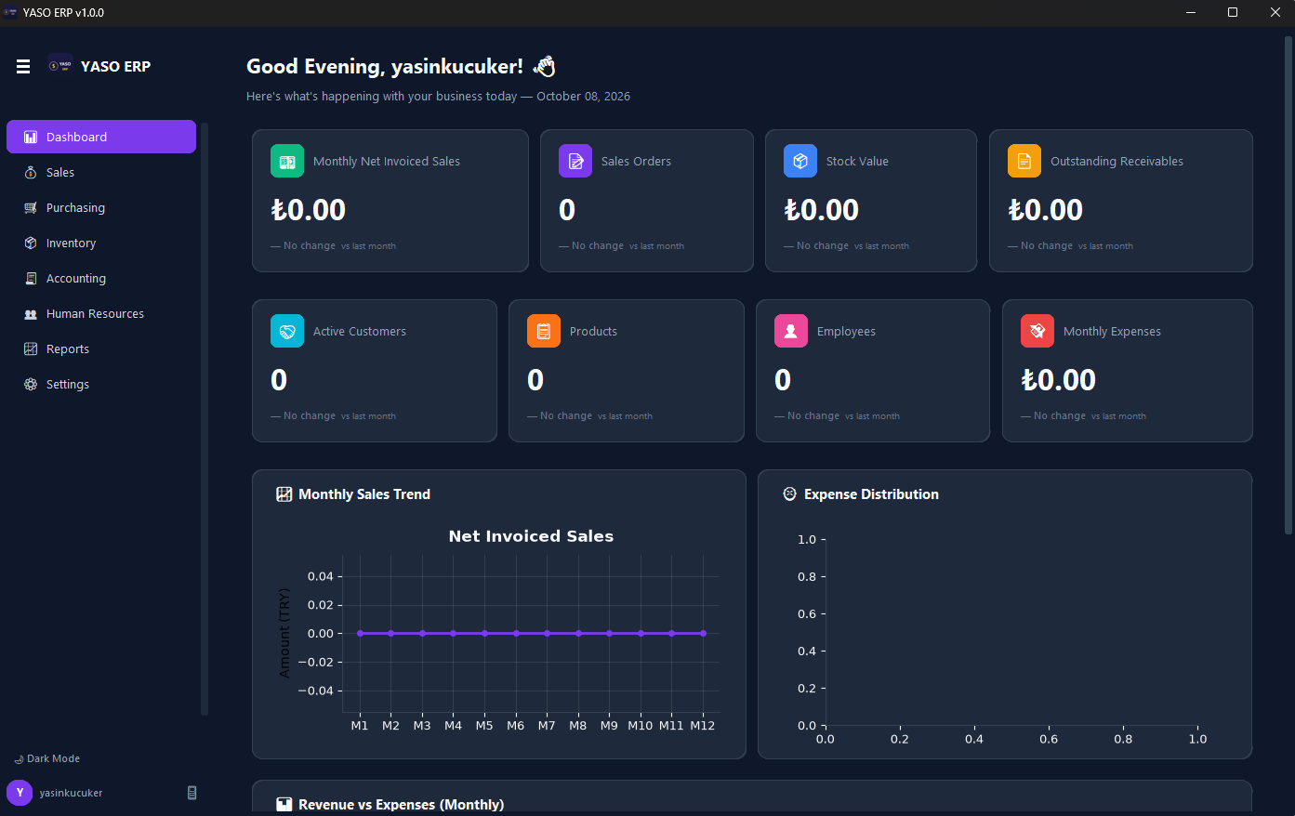Viewport: 1295px width, 816px height.
Task: Click the logout icon beside the username
Action: coord(192,793)
